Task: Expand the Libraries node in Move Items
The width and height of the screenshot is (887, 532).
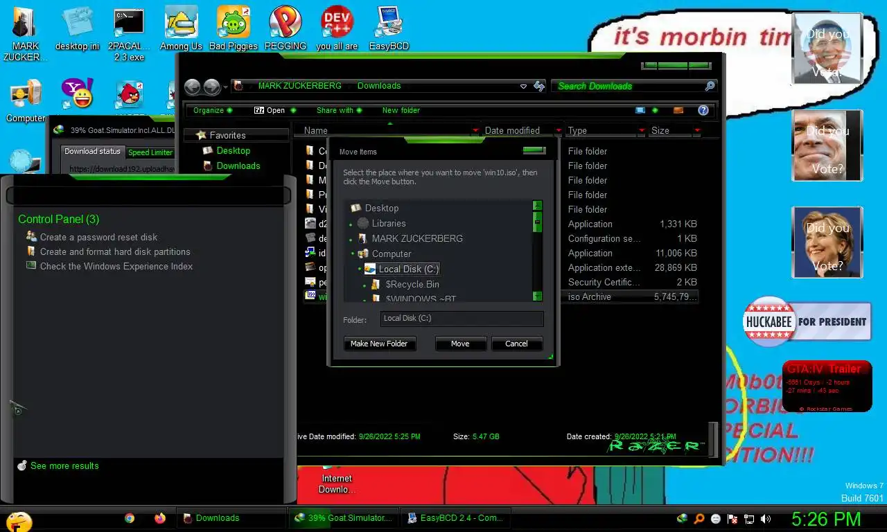Action: (x=351, y=224)
